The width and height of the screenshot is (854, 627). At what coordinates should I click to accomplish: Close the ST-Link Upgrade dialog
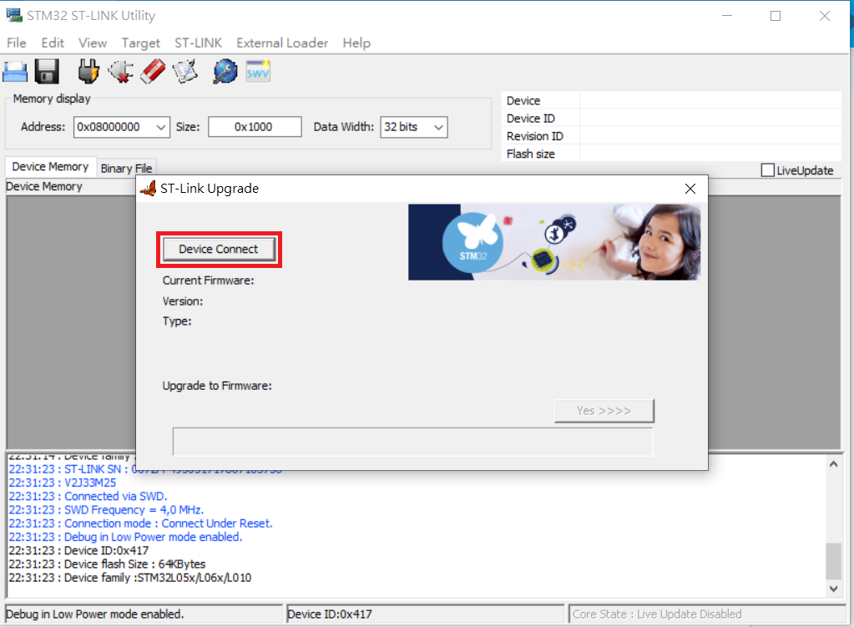pyautogui.click(x=690, y=189)
